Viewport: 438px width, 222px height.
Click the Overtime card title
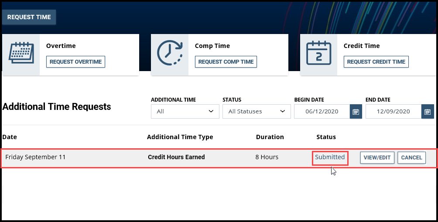pyautogui.click(x=61, y=46)
